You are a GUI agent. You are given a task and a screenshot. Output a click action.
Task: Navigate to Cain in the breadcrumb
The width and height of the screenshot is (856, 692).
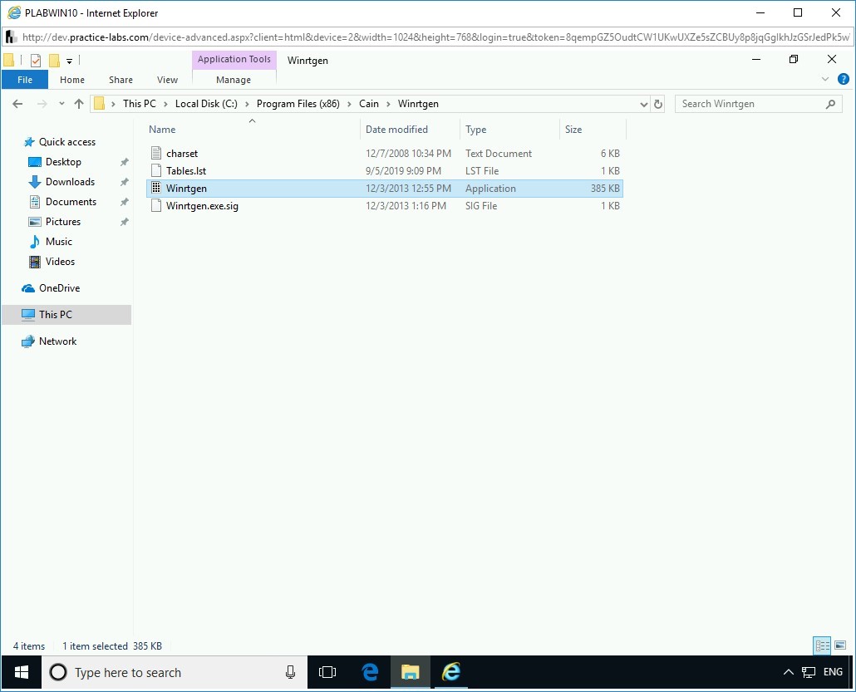coord(368,104)
